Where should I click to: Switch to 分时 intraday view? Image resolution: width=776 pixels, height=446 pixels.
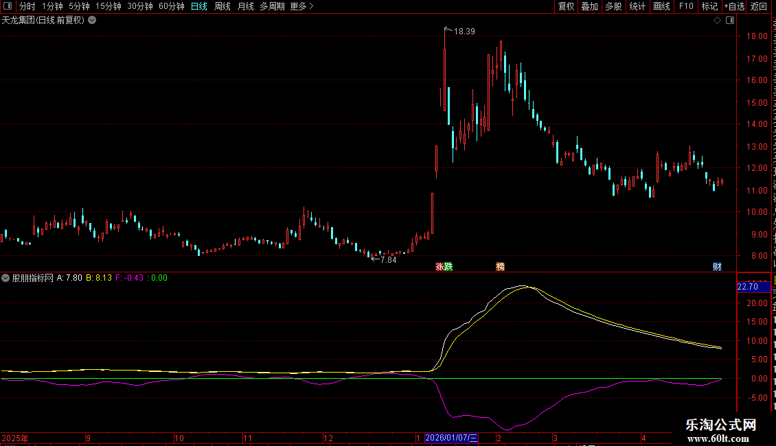pyautogui.click(x=27, y=6)
